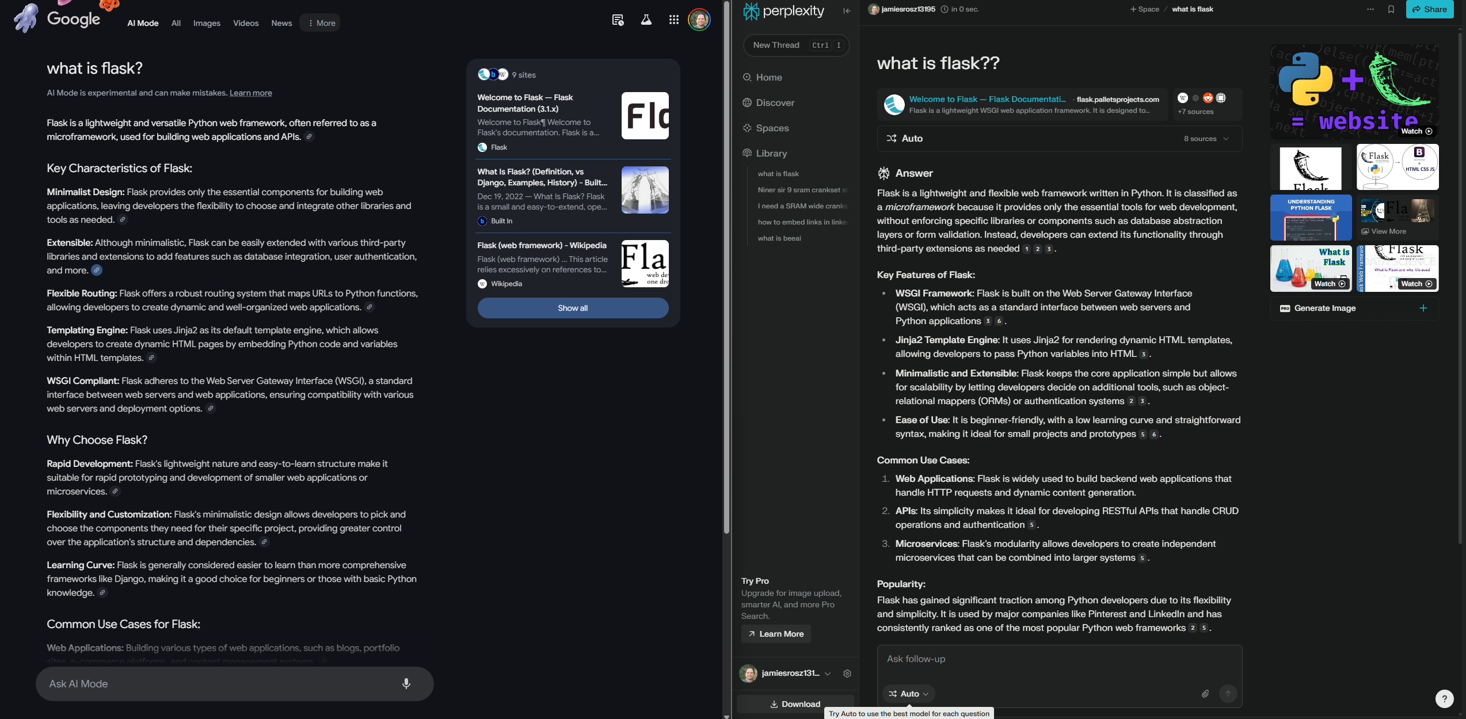
Task: Open Home in Perplexity sidebar
Action: pyautogui.click(x=763, y=78)
